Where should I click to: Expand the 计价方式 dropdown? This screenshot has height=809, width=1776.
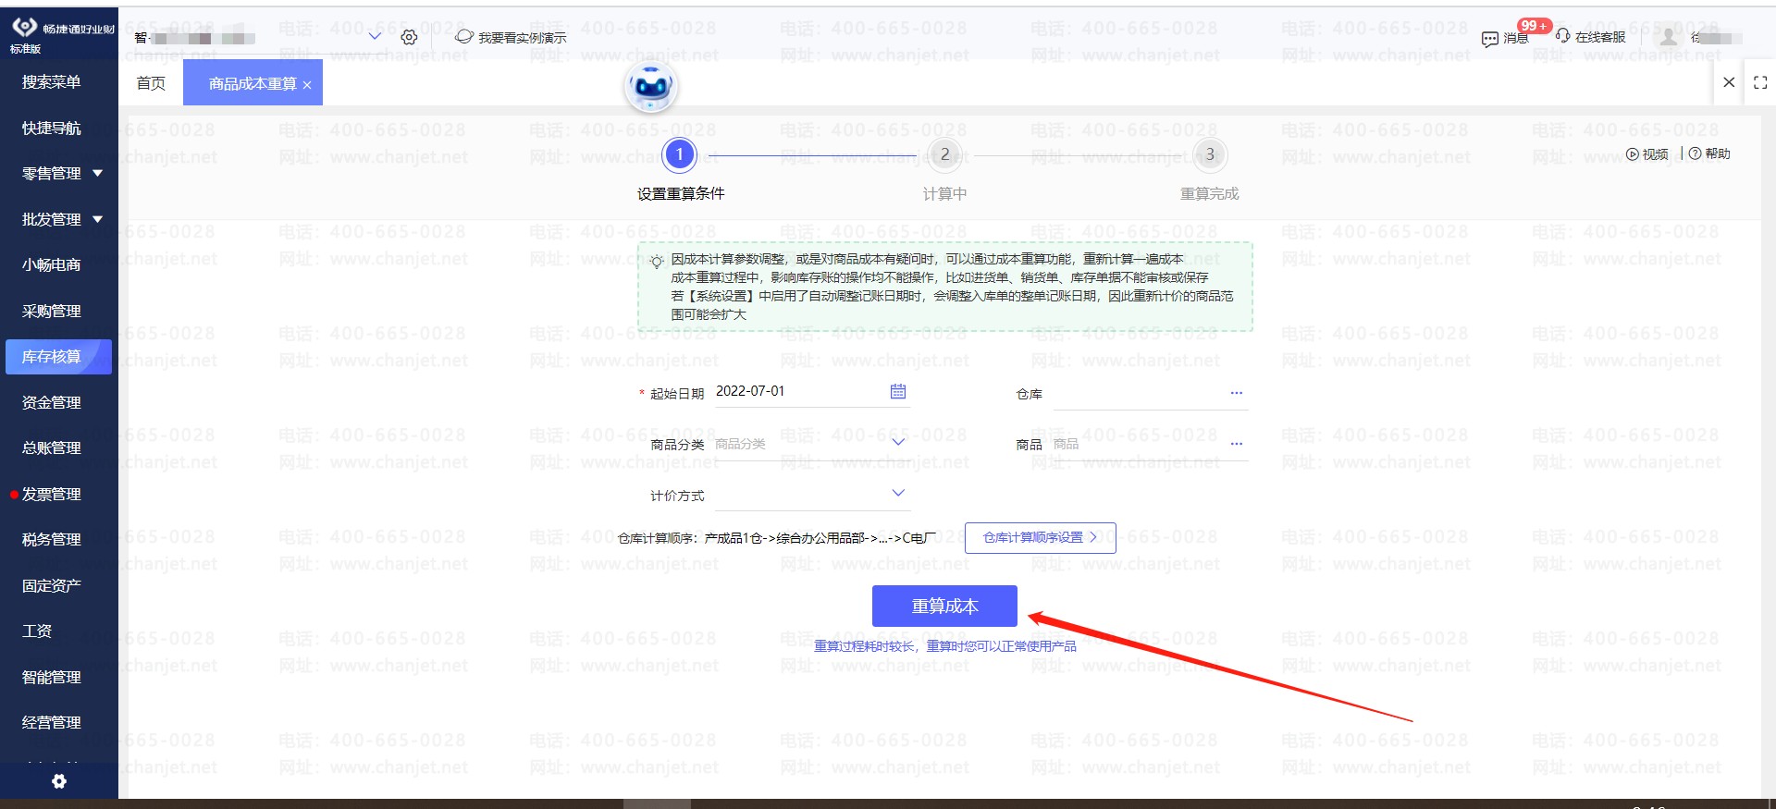[x=898, y=493]
